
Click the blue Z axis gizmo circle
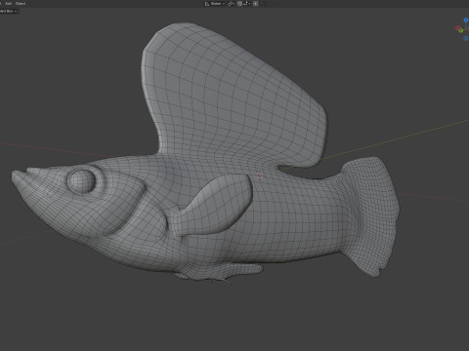pyautogui.click(x=466, y=20)
